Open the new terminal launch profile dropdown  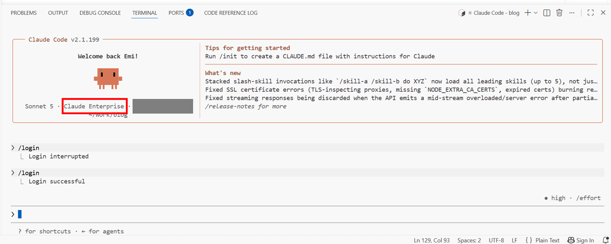click(x=536, y=13)
